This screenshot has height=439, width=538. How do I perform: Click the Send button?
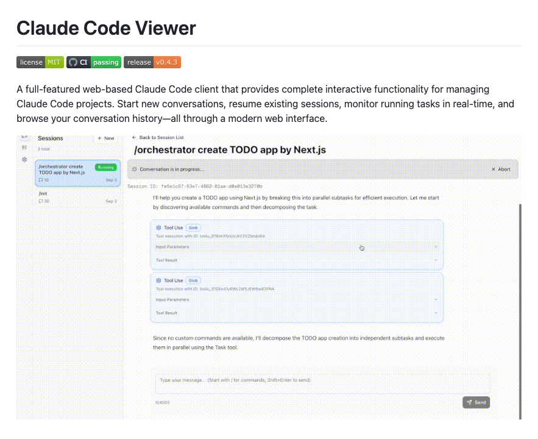476,402
